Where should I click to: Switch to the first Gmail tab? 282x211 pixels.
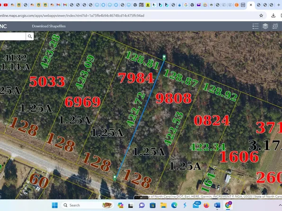click(x=58, y=5)
